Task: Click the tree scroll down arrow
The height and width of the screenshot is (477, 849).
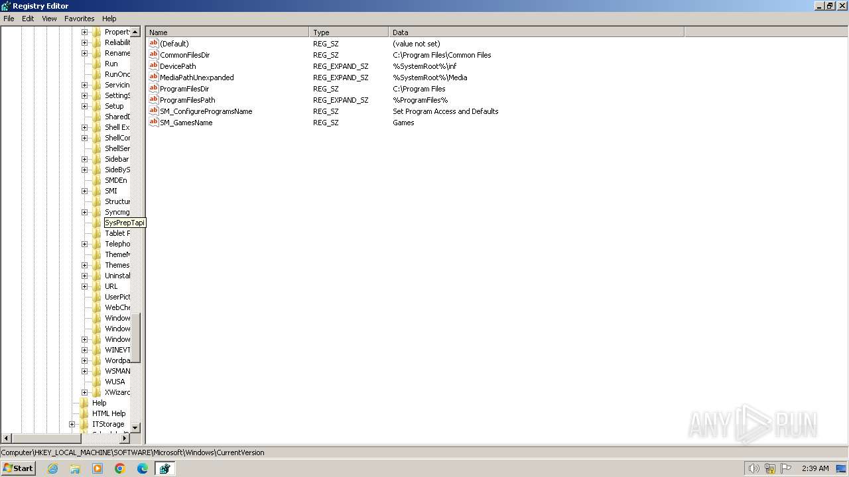Action: [135, 428]
